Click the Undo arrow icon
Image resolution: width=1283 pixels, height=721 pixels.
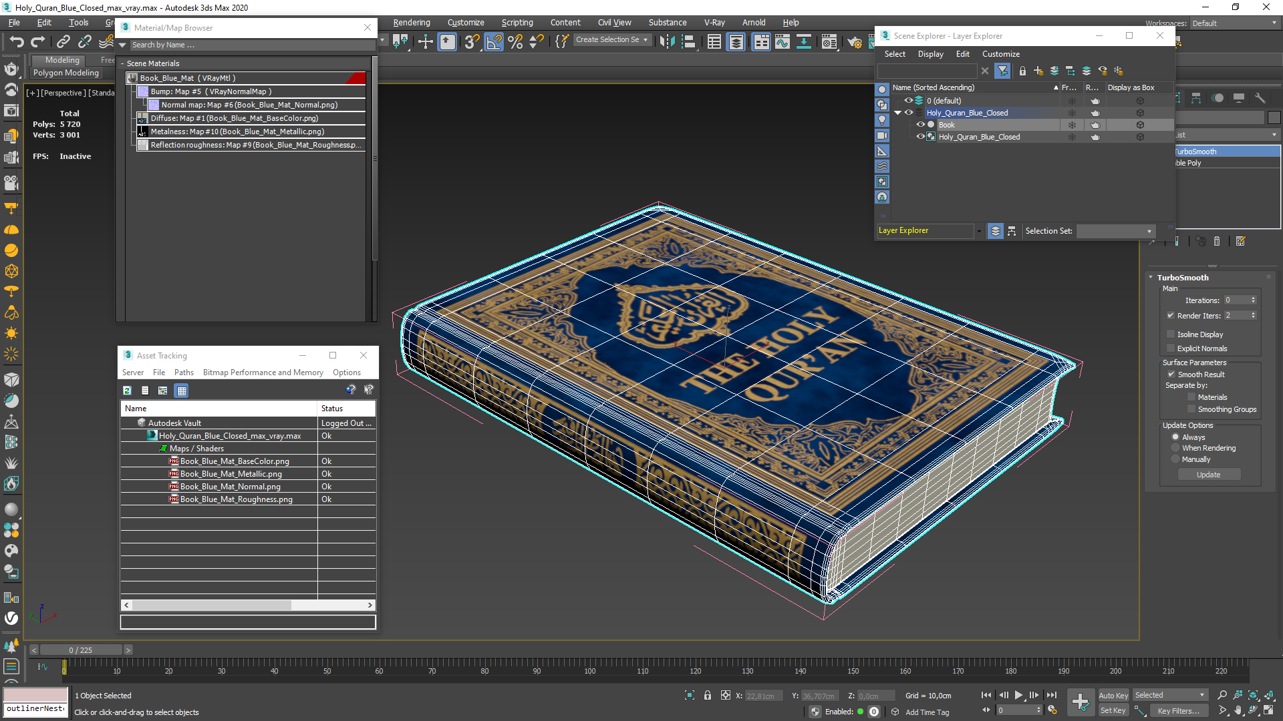[17, 42]
